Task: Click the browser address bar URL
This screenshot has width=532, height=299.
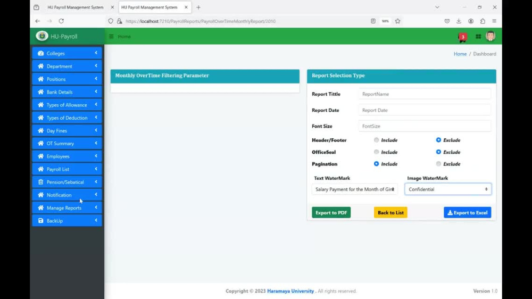Action: pos(201,21)
